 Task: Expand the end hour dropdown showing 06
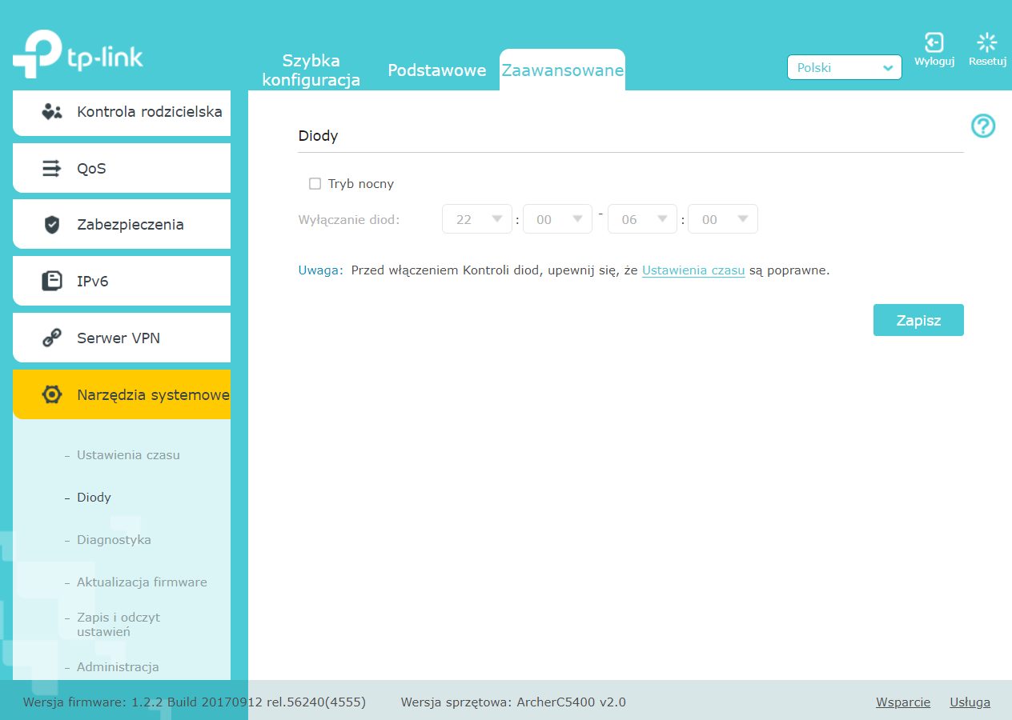coord(642,219)
